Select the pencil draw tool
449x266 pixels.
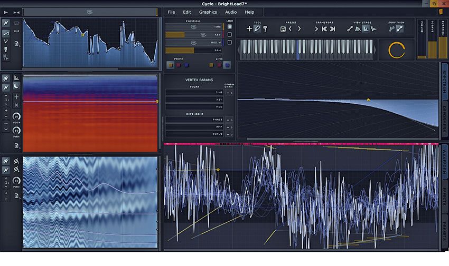(x=257, y=29)
